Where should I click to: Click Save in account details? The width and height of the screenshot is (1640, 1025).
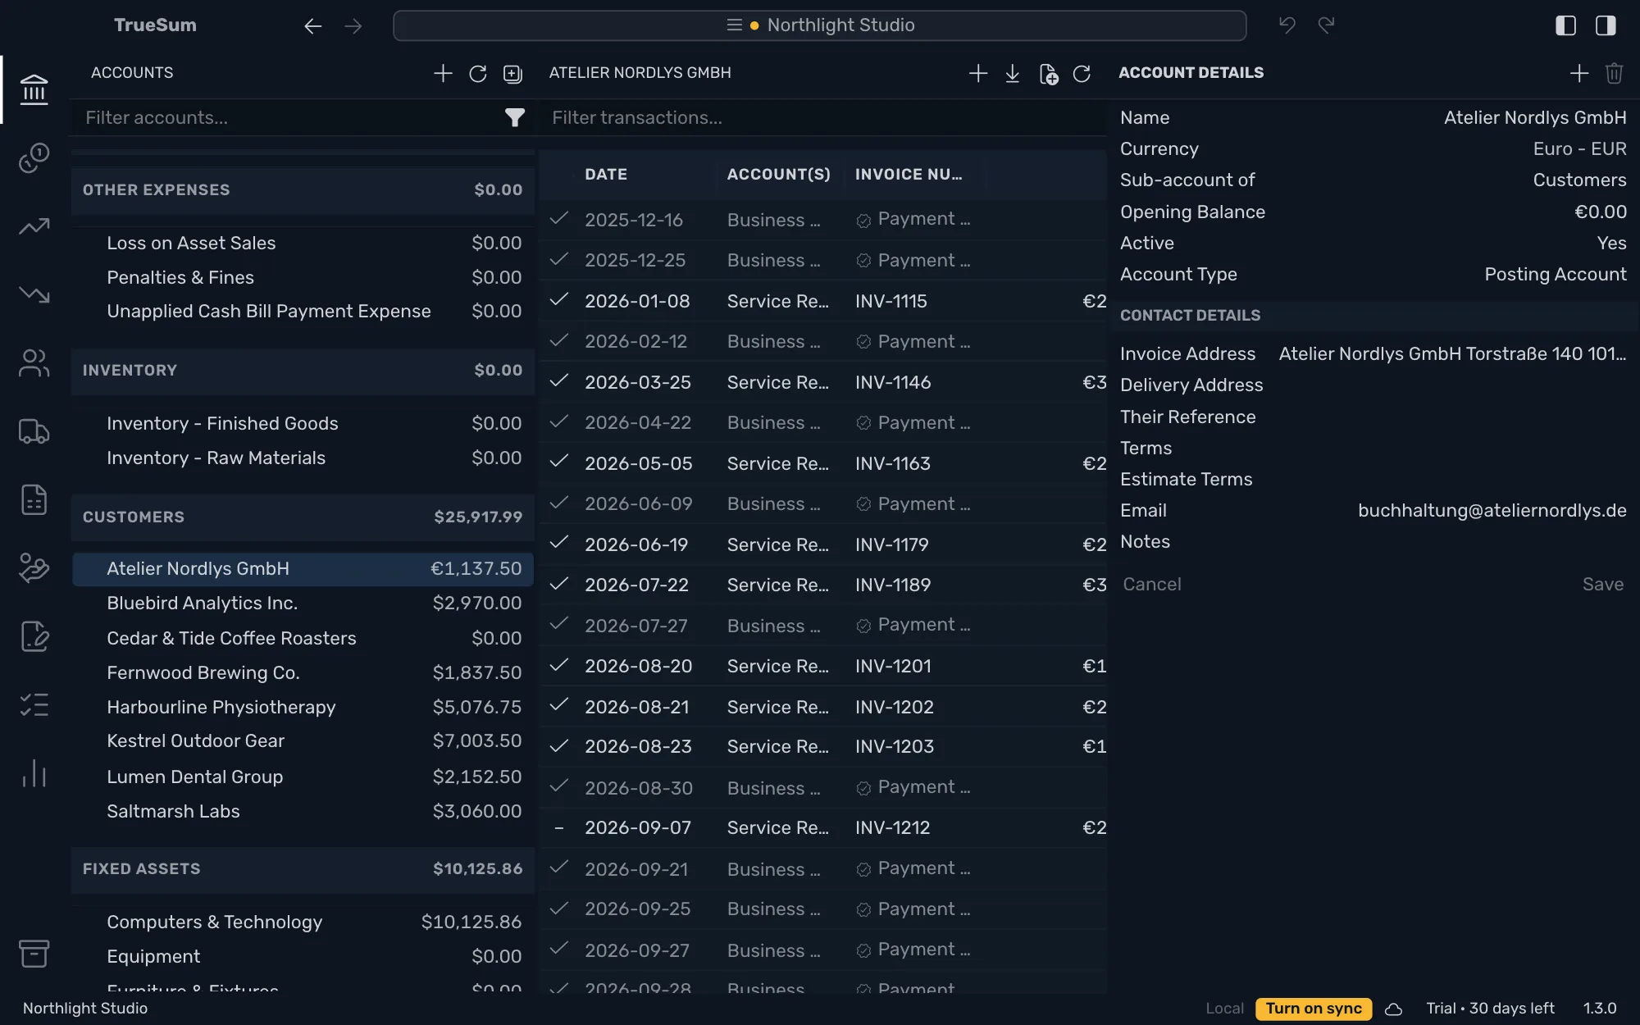point(1602,585)
